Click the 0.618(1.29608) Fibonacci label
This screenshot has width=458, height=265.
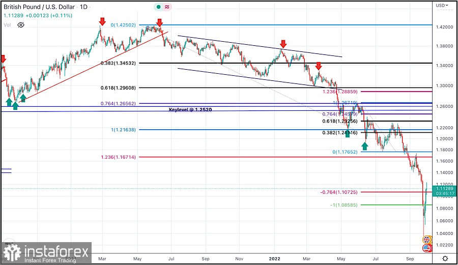(118, 87)
